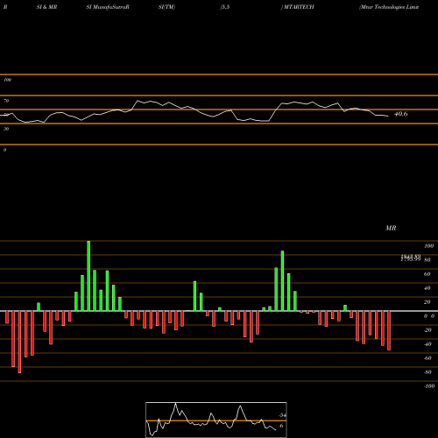Click the MTARTECH ticker label in header

pyautogui.click(x=298, y=7)
